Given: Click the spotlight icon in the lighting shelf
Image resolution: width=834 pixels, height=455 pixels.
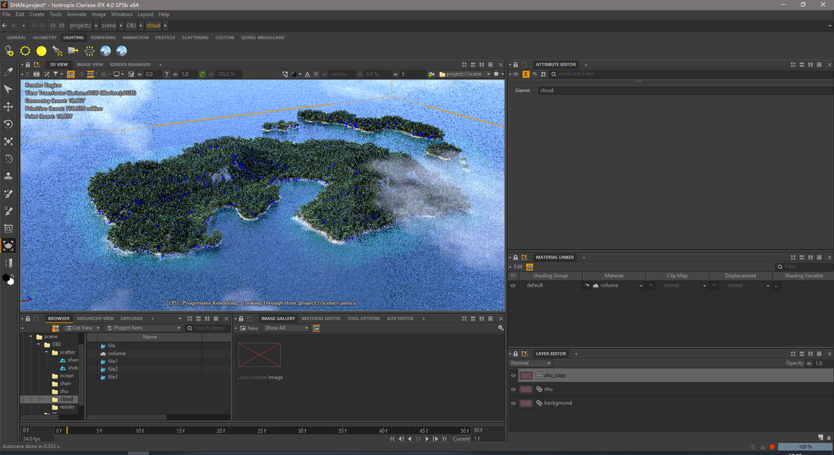Looking at the screenshot, I should point(58,51).
